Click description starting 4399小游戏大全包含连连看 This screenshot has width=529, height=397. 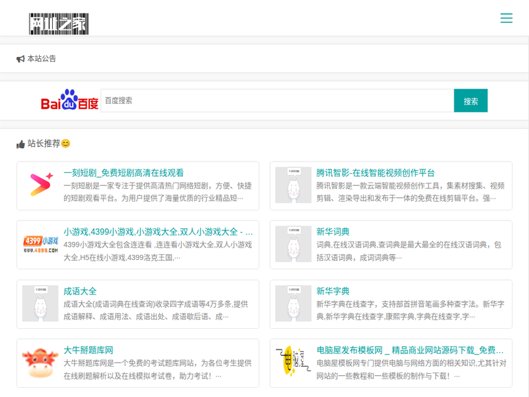pyautogui.click(x=157, y=251)
